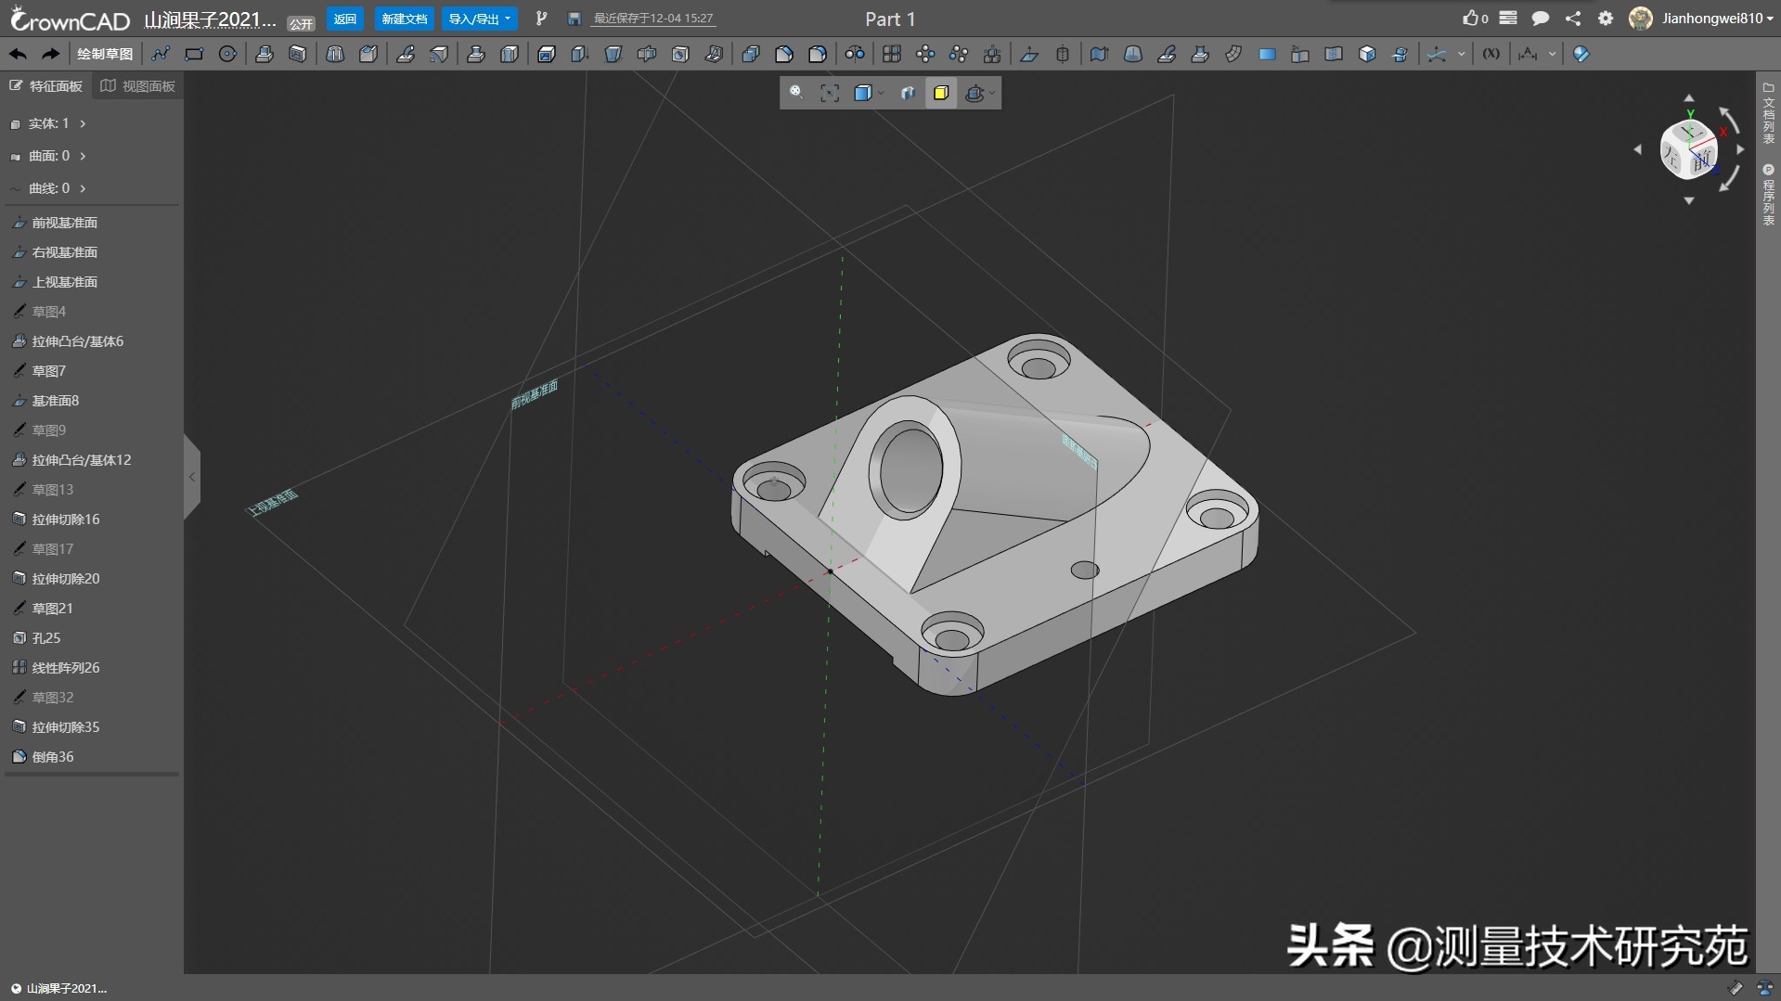Click the 返回 button
The image size is (1781, 1001).
tap(344, 19)
